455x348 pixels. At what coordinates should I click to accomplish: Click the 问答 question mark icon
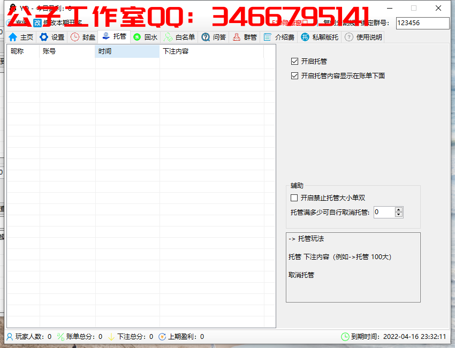click(x=206, y=37)
